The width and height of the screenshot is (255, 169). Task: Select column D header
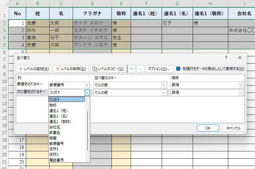(92, 4)
